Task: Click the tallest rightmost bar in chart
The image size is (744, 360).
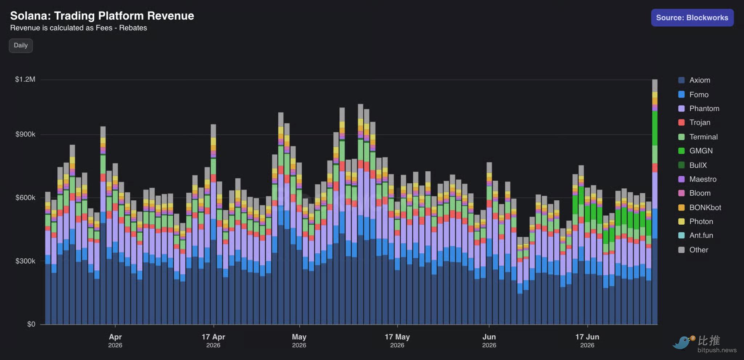Action: pos(655,202)
